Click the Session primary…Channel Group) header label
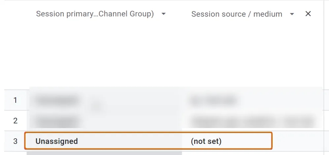Viewport: 329px width, 155px height. tap(95, 14)
